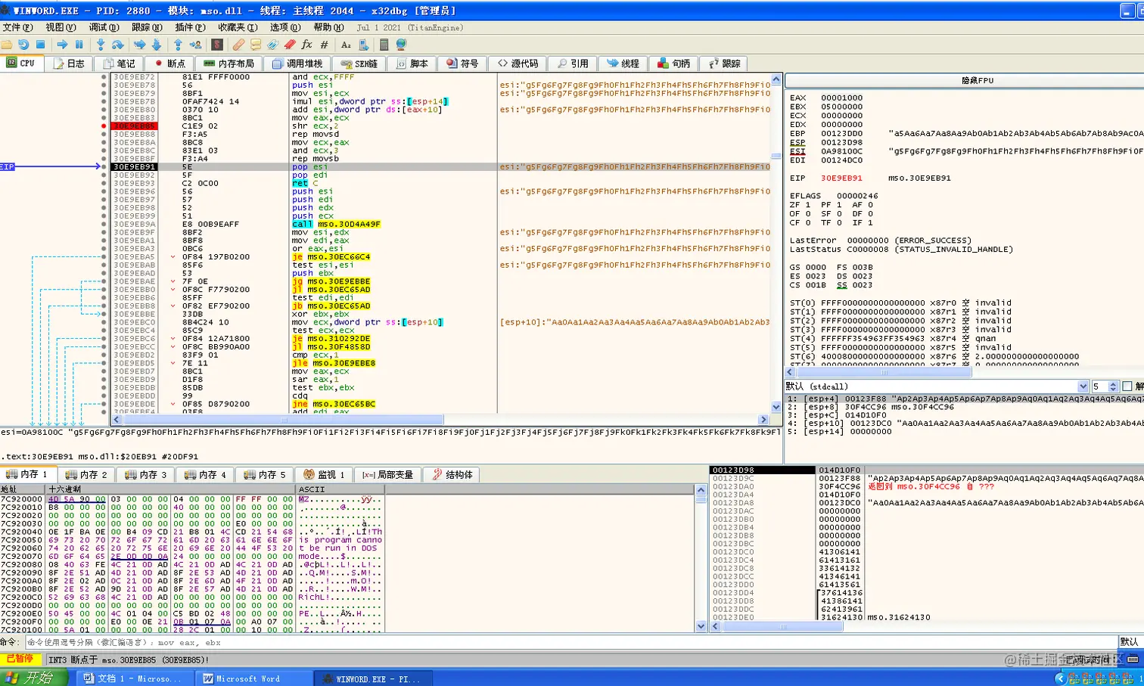Open the 调试 menu
Screen dimensions: 1144x686
[x=104, y=27]
